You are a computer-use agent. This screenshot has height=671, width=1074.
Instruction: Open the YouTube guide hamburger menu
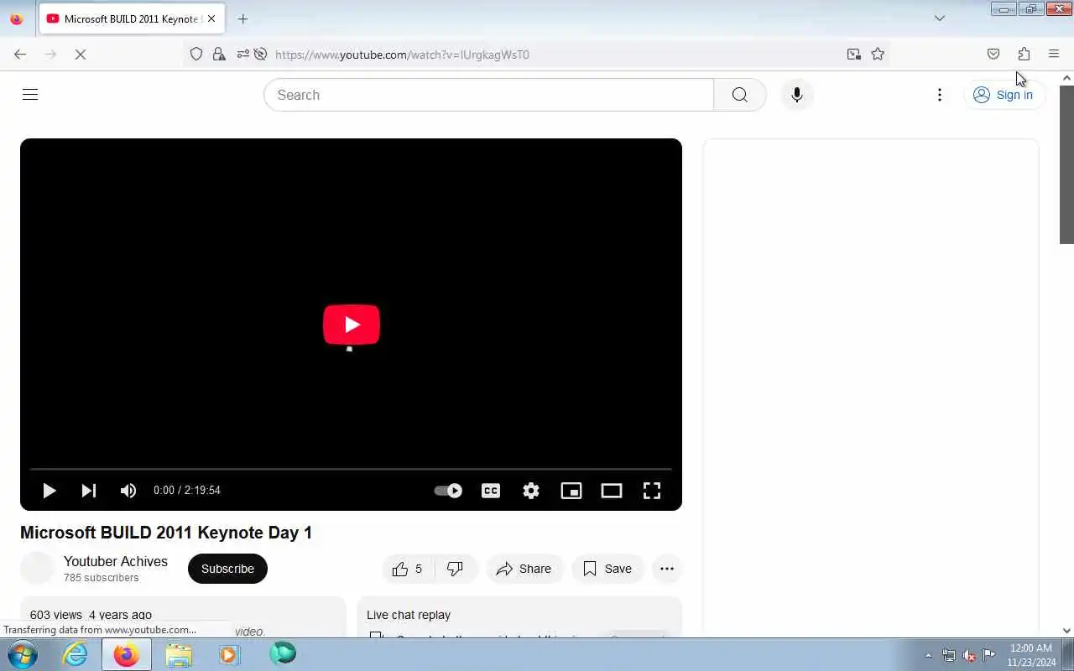(30, 95)
